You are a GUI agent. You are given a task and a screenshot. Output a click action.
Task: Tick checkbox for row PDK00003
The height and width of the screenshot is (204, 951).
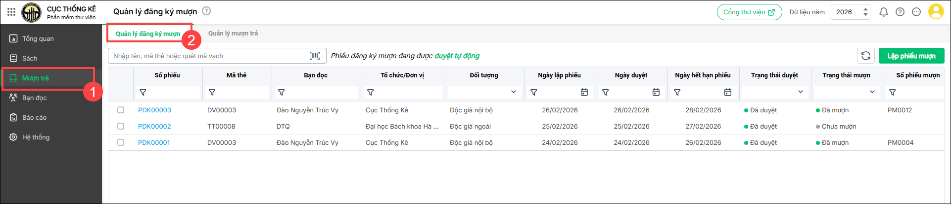pyautogui.click(x=121, y=110)
